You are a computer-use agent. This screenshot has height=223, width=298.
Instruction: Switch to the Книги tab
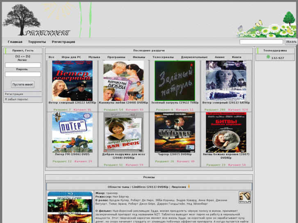click(237, 57)
